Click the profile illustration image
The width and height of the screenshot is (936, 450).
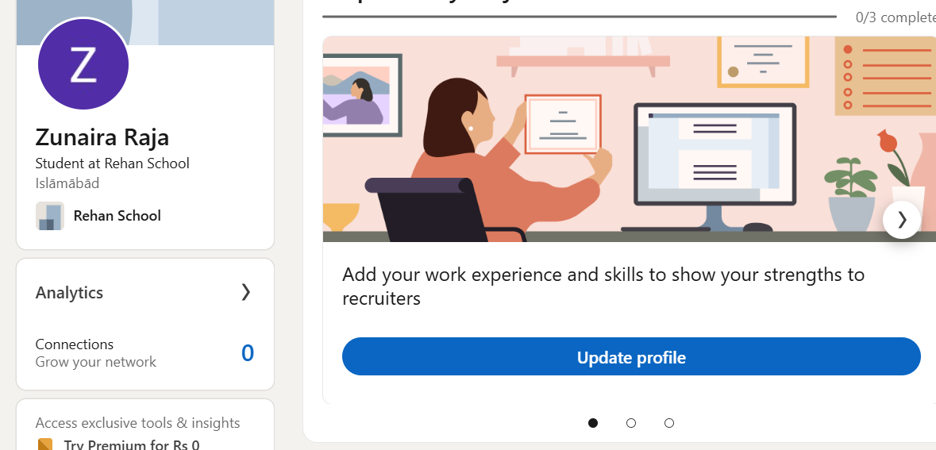pyautogui.click(x=630, y=139)
